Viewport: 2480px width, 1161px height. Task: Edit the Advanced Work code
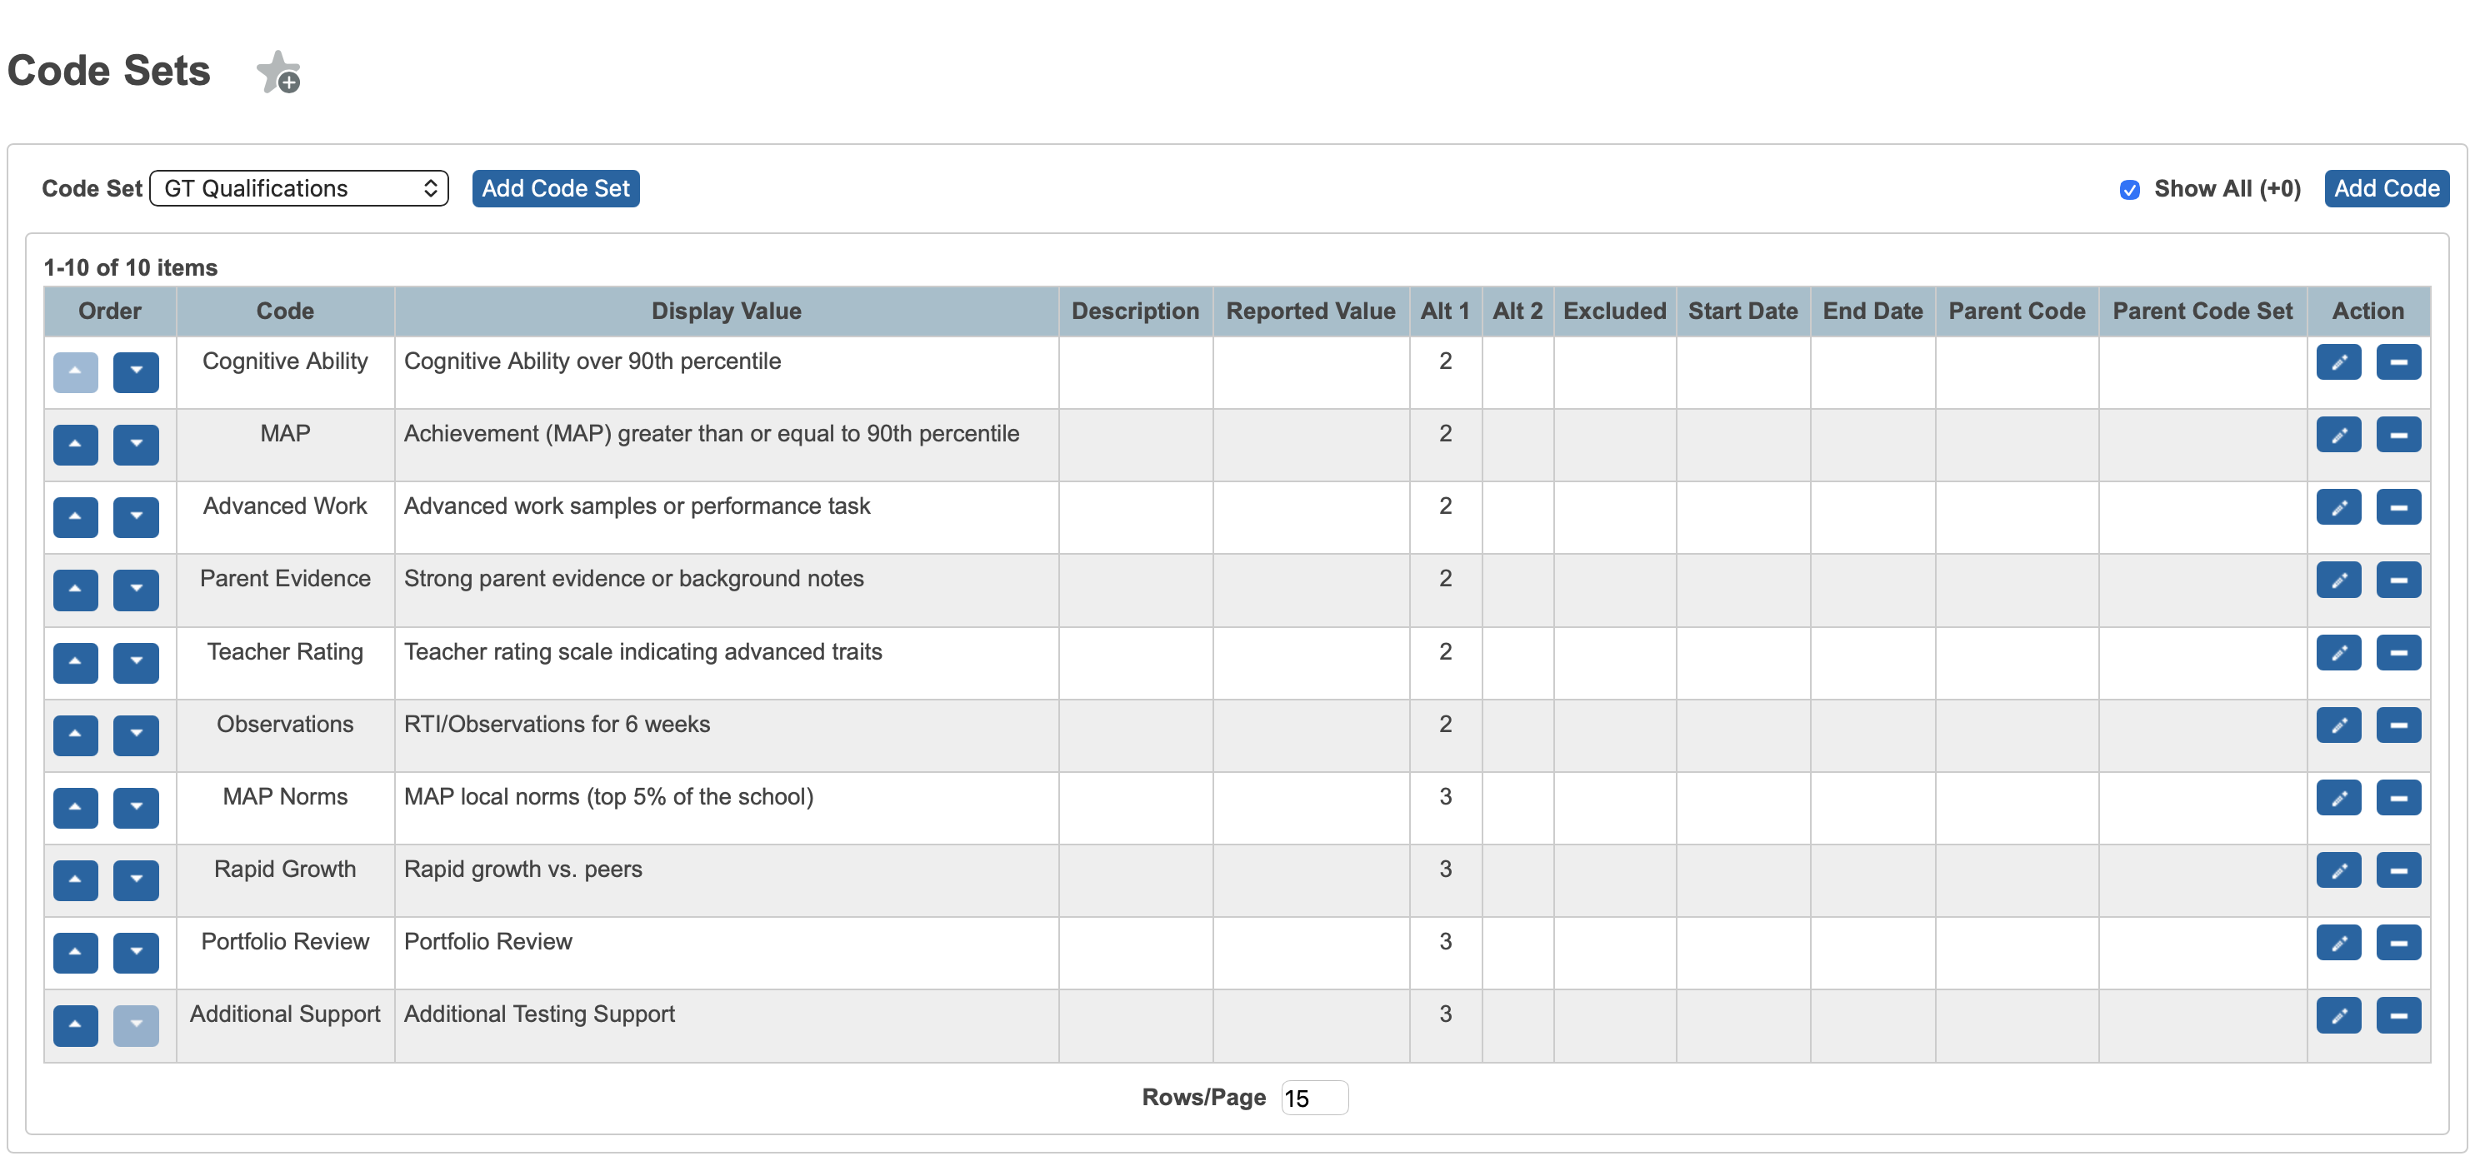click(x=2338, y=508)
